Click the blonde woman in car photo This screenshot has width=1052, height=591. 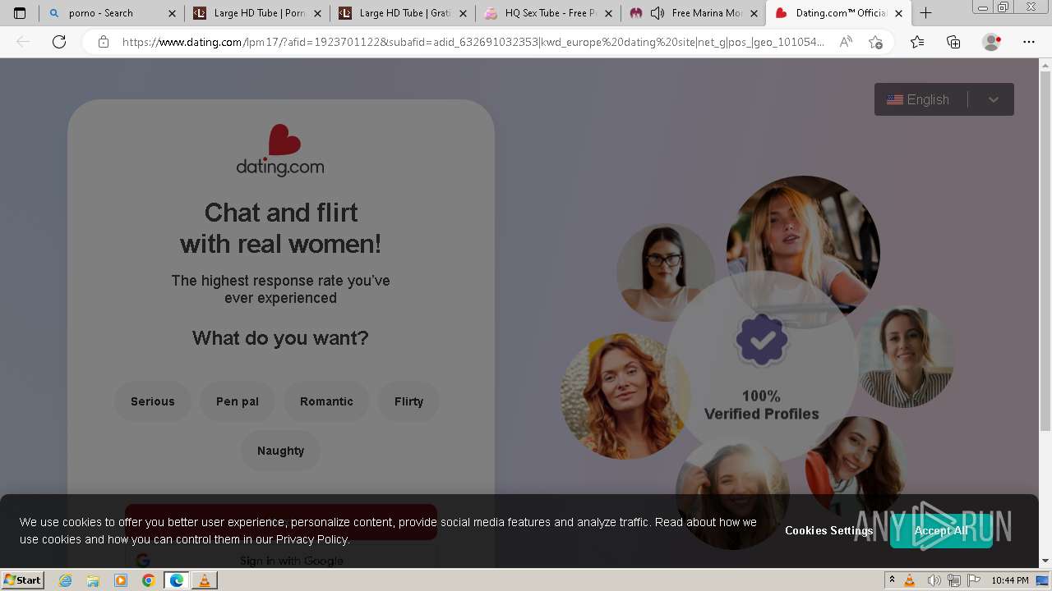803,238
